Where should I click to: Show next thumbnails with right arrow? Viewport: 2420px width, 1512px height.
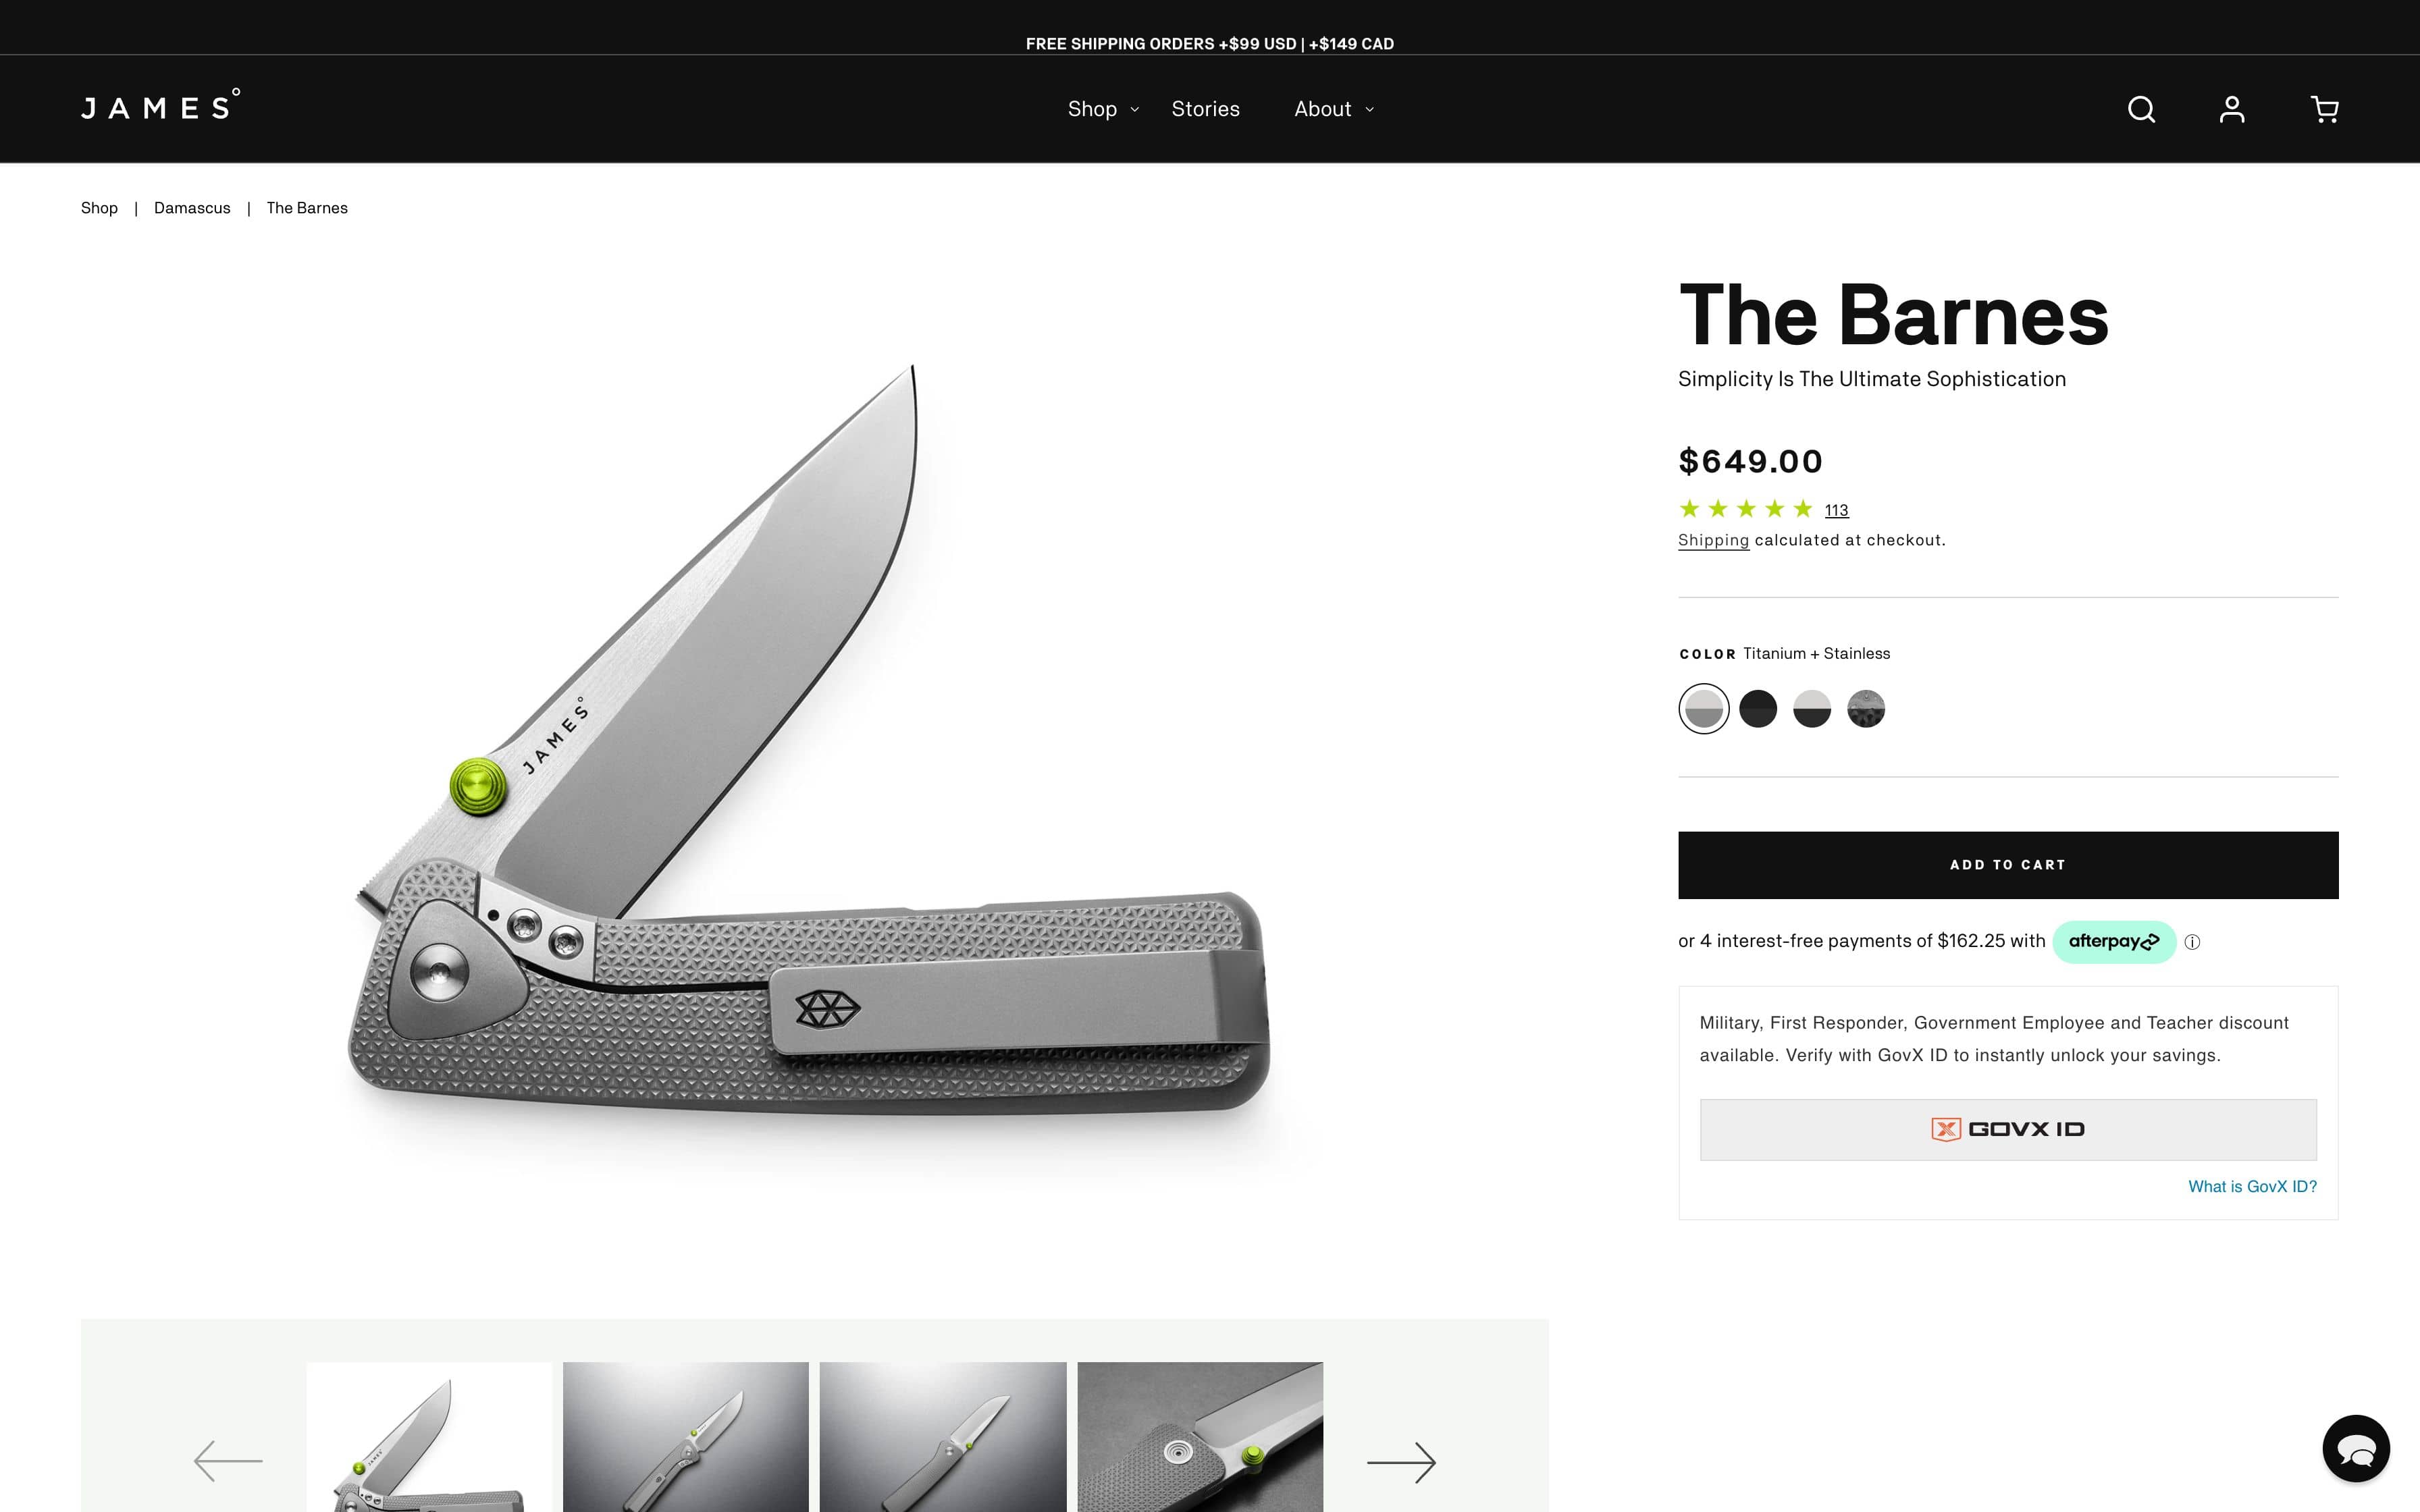pos(1401,1462)
